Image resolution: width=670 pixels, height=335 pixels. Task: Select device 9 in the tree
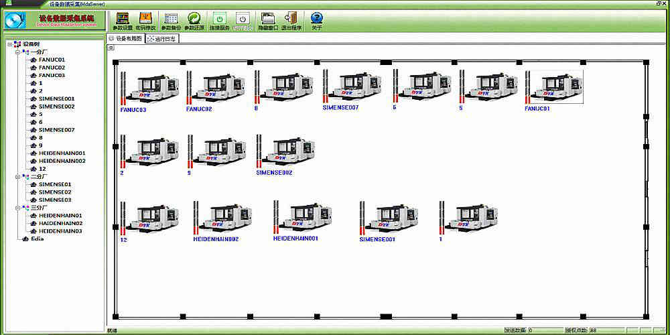(41, 145)
